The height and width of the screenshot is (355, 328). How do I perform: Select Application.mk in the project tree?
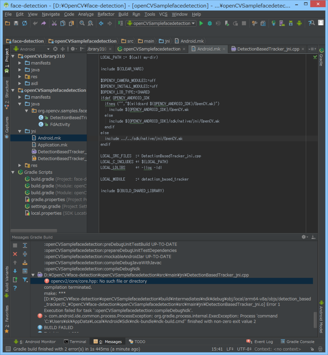tap(50, 145)
